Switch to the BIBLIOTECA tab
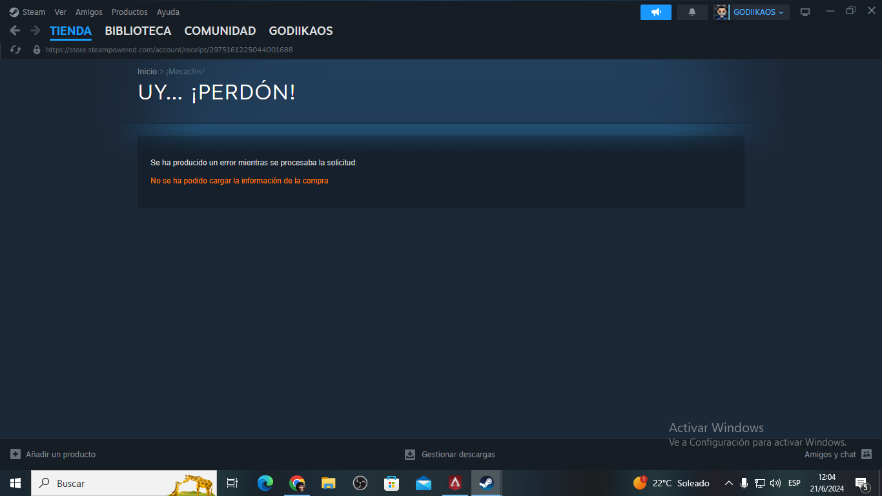The image size is (882, 496). pyautogui.click(x=138, y=30)
